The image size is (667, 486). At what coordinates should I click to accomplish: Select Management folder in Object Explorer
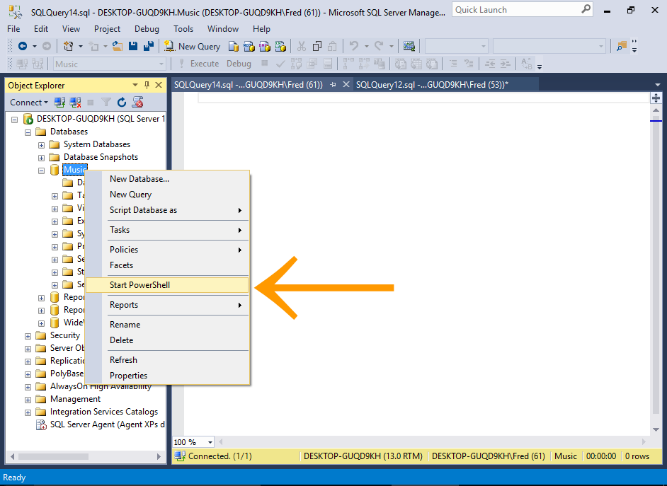(75, 399)
